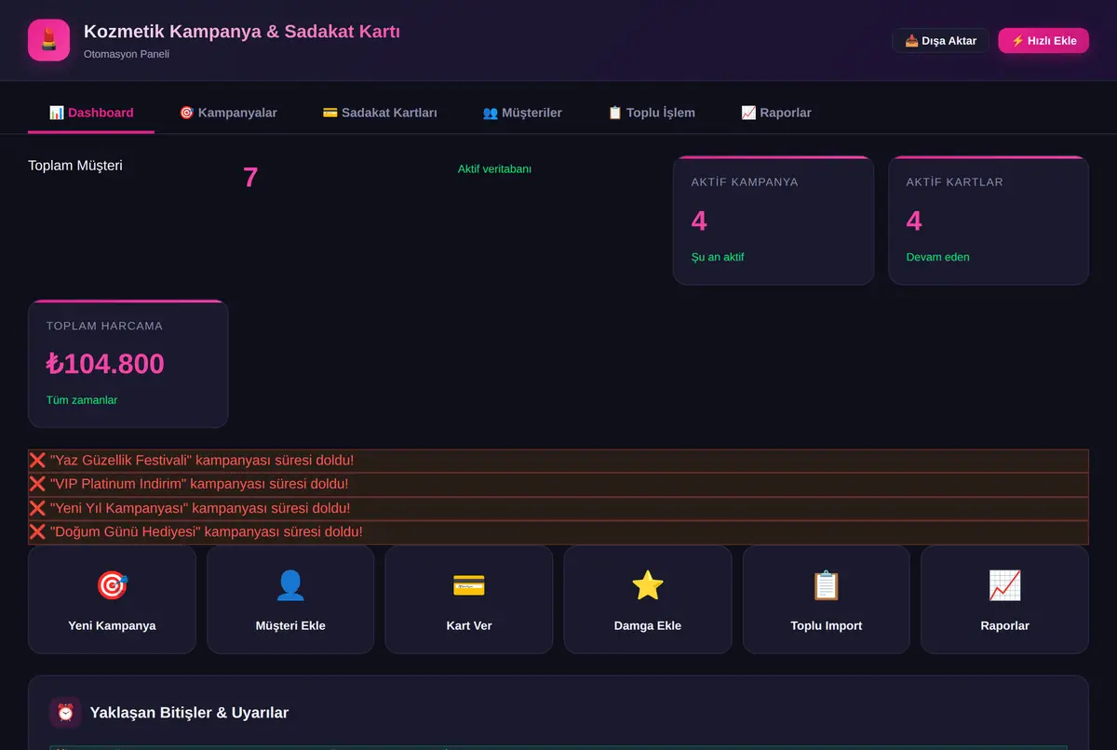Select the Toplu İşlem tab
Screen dimensions: 1117x750
click(652, 113)
